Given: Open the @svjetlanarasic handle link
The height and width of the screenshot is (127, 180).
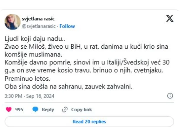Looking at the screenshot, I should click(39, 26).
